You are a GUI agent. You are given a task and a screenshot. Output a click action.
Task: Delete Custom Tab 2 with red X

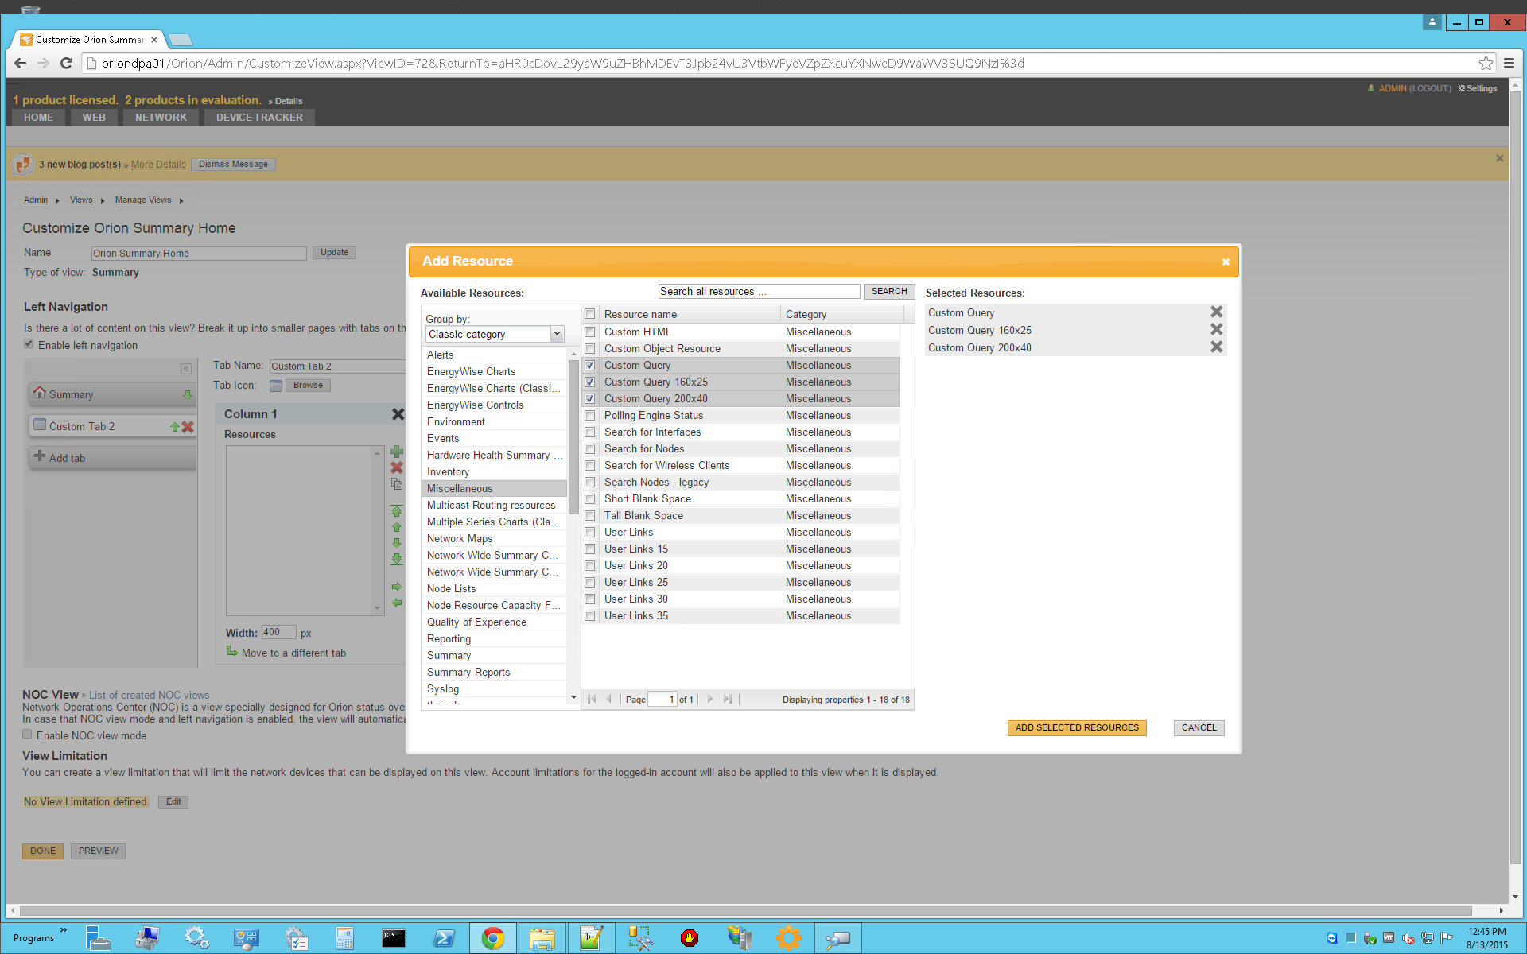tap(188, 427)
